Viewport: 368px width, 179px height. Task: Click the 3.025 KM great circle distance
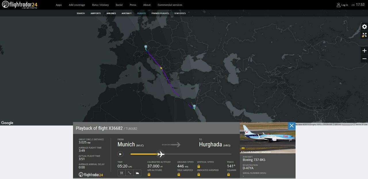[85, 142]
